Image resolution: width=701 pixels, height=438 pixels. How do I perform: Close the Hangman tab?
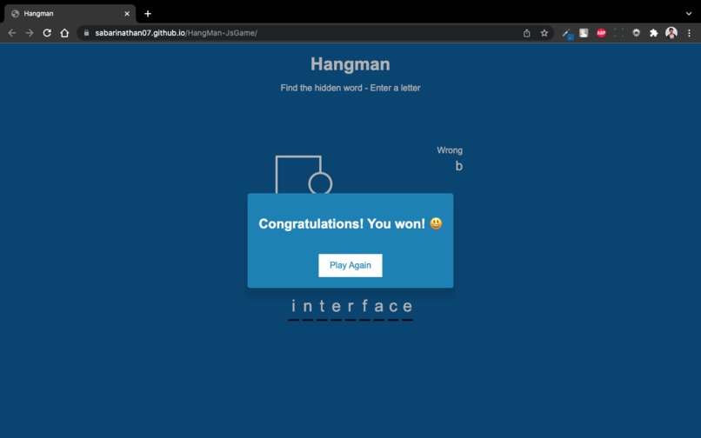click(x=127, y=14)
